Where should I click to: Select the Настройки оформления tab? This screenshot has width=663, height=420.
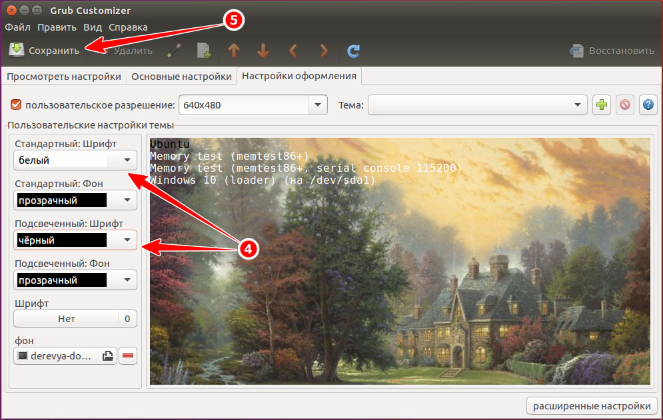click(x=299, y=76)
